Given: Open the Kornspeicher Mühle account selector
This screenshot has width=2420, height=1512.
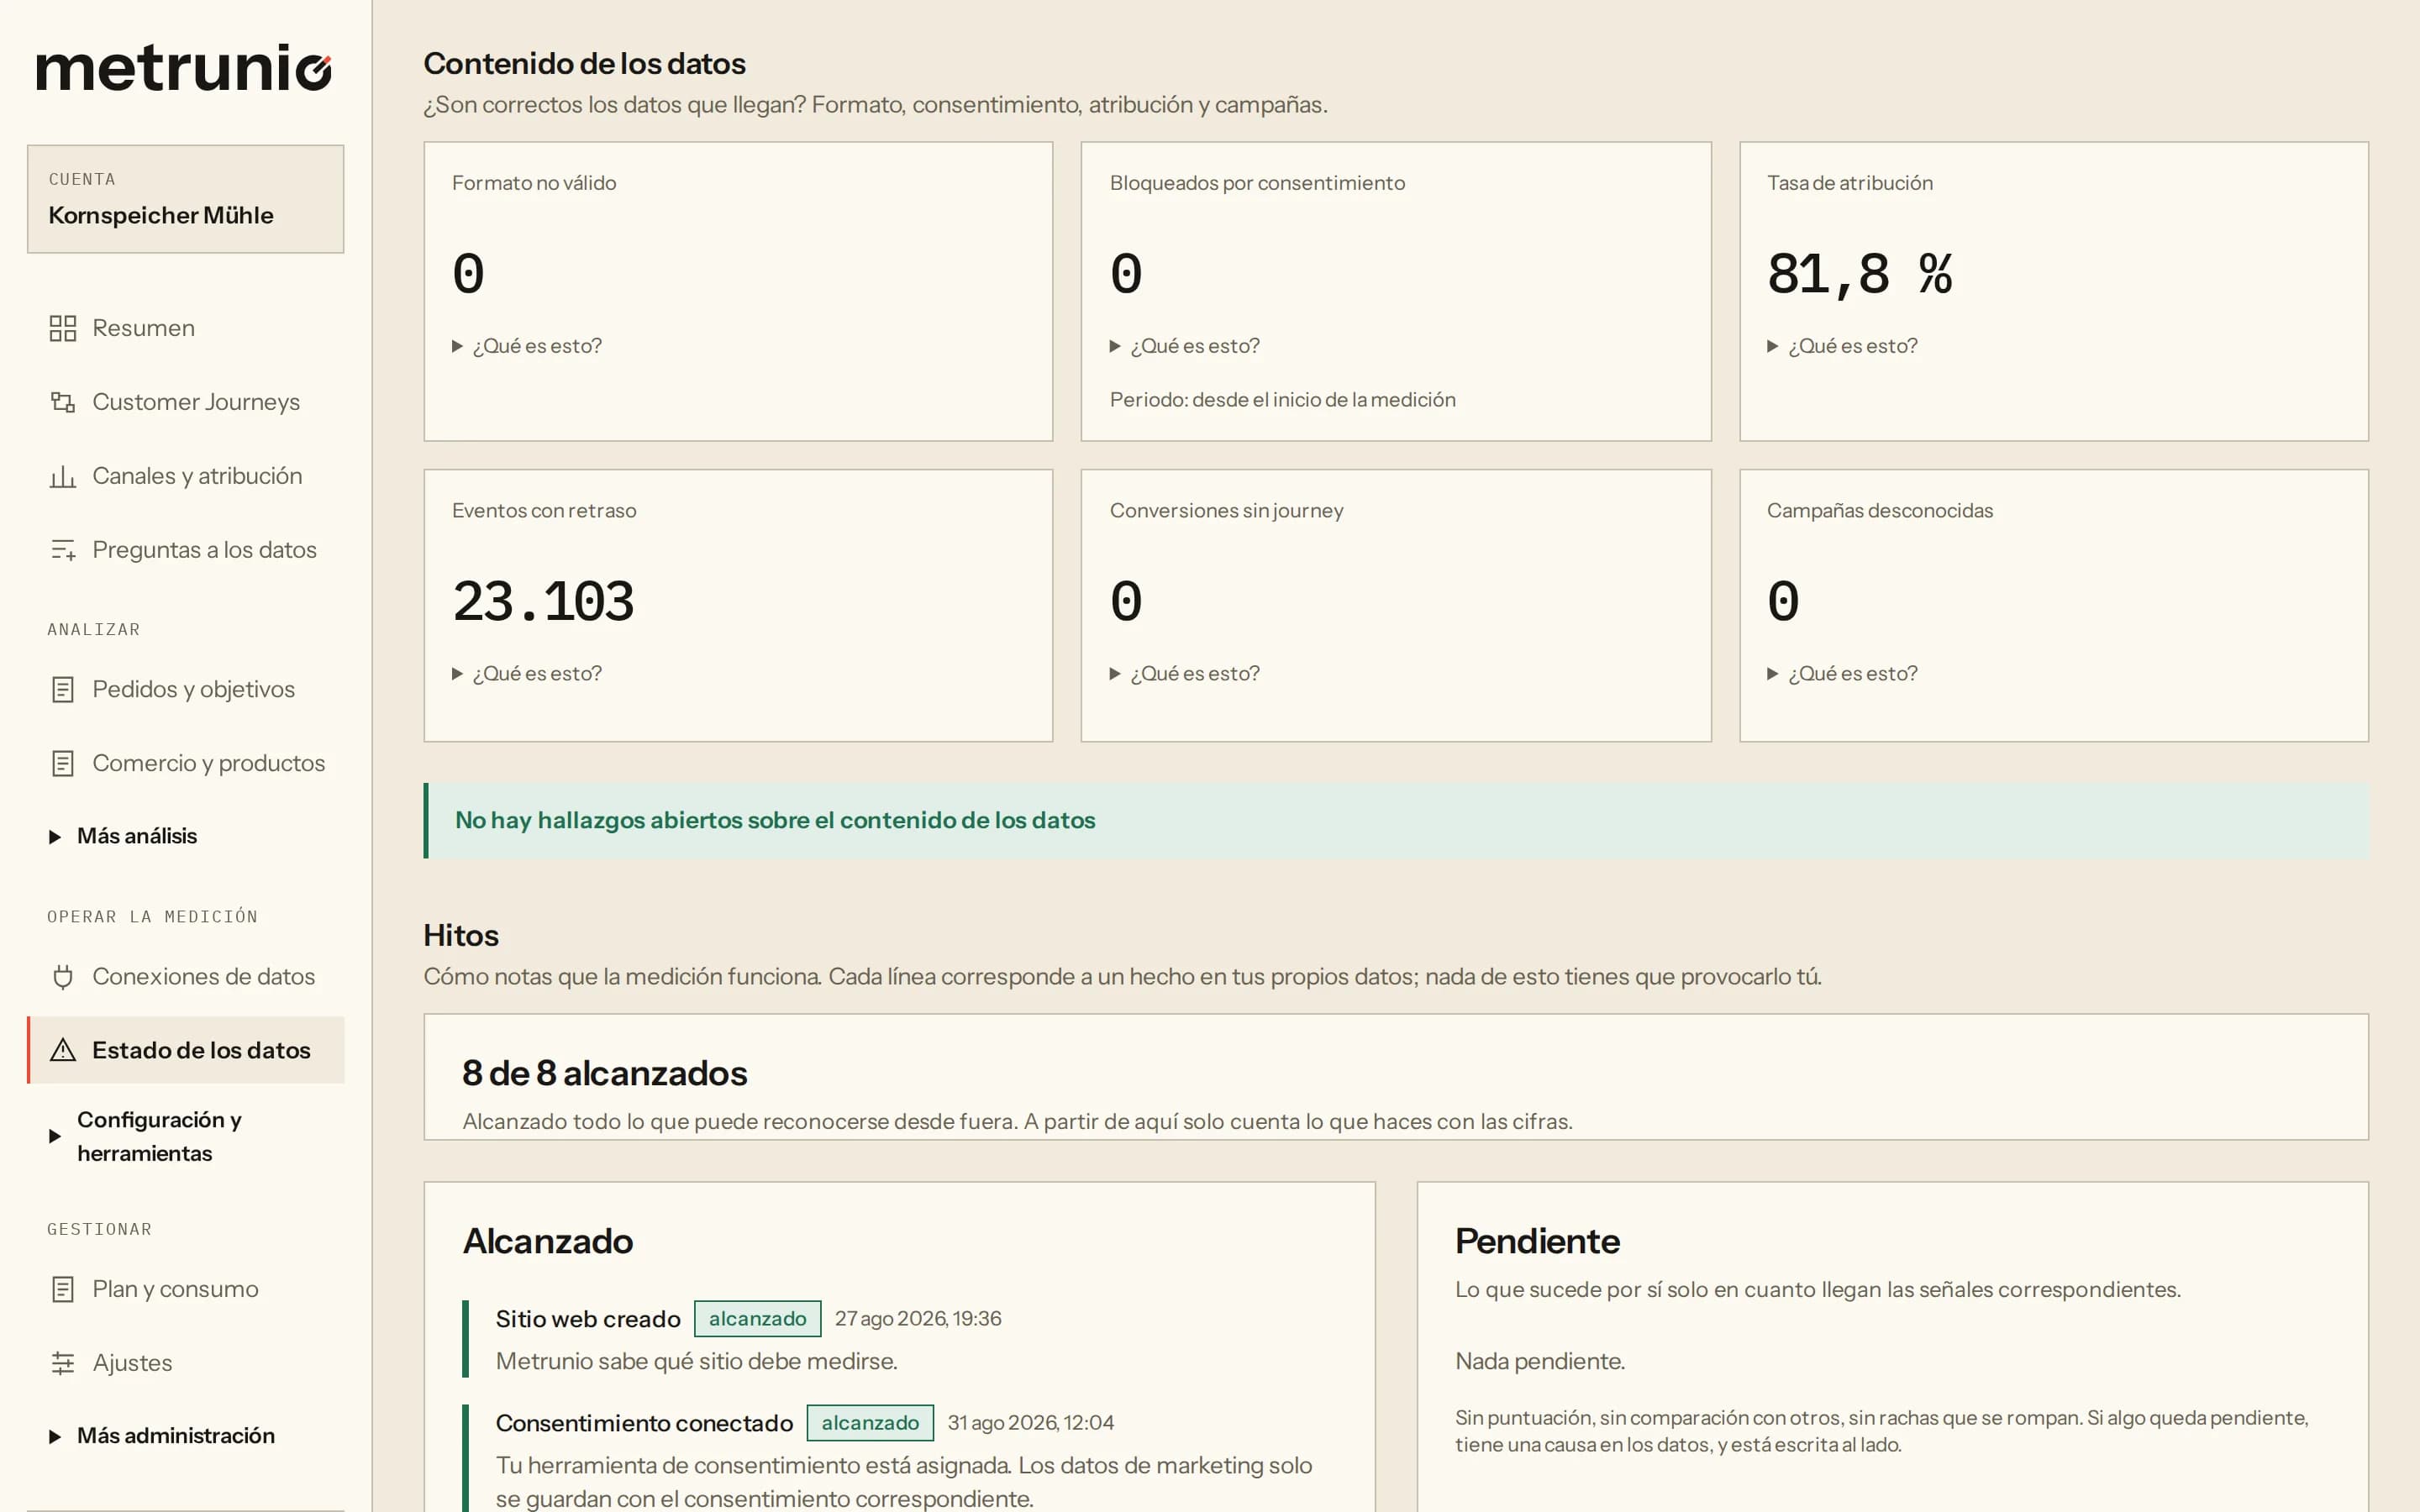Looking at the screenshot, I should [186, 199].
